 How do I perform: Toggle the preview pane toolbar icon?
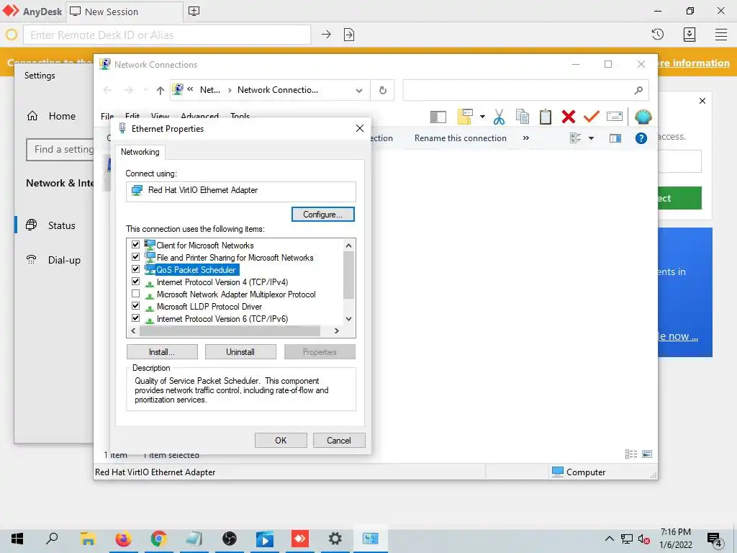(x=438, y=117)
